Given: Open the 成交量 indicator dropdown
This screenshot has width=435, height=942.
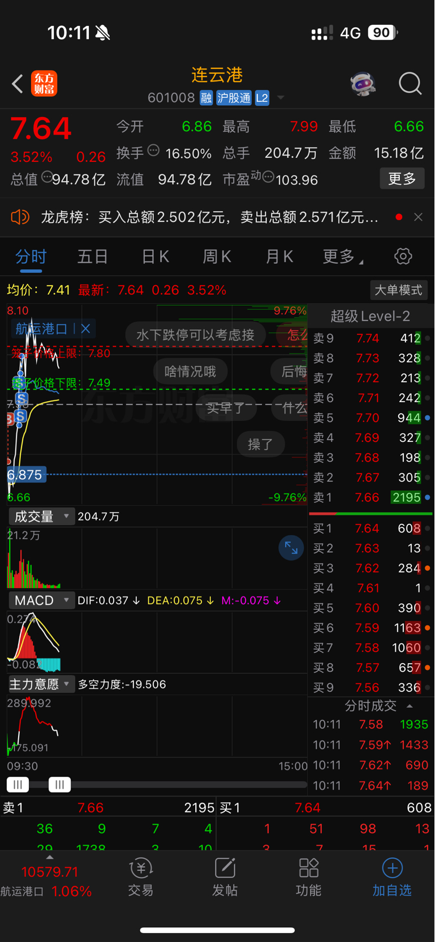Looking at the screenshot, I should tap(41, 517).
